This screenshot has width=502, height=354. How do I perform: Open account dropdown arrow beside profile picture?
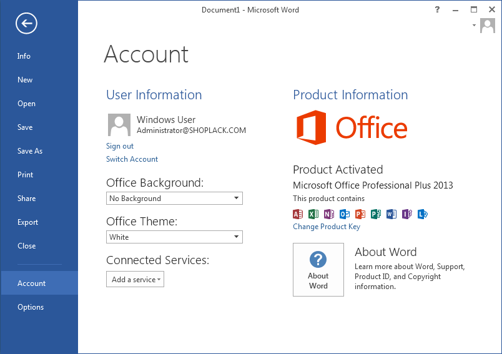point(474,25)
